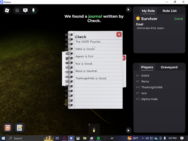Click the Survivor role emoji icon
The image size is (188, 141).
tap(138, 18)
